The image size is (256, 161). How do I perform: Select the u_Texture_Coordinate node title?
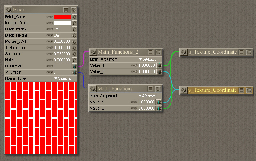212,52
